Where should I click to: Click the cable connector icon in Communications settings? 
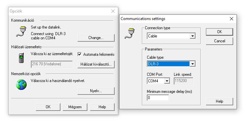coord(130,33)
